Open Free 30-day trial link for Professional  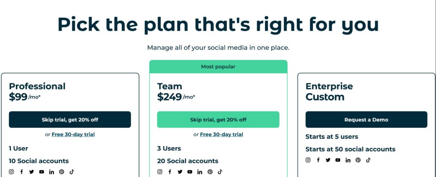[x=73, y=134]
